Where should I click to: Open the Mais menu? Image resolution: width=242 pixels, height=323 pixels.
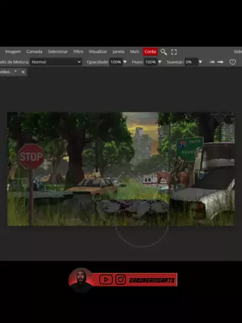click(x=134, y=52)
